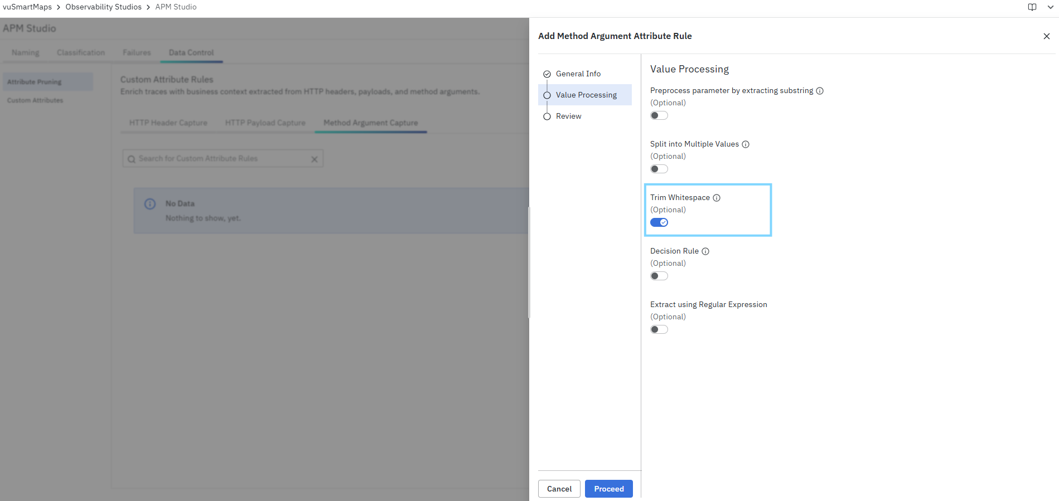Click the Value Processing heading text
1059x501 pixels.
[689, 69]
